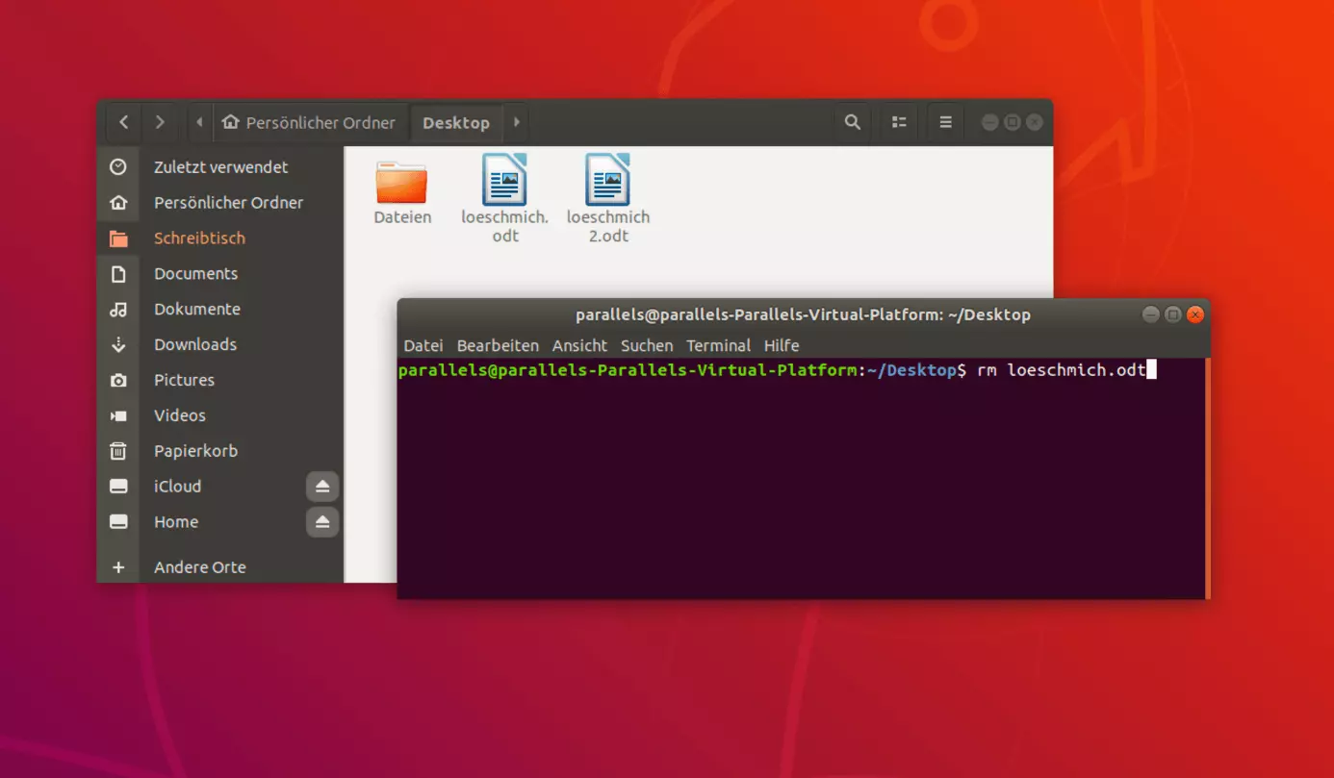Click the camera icon for Pictures

(x=118, y=380)
